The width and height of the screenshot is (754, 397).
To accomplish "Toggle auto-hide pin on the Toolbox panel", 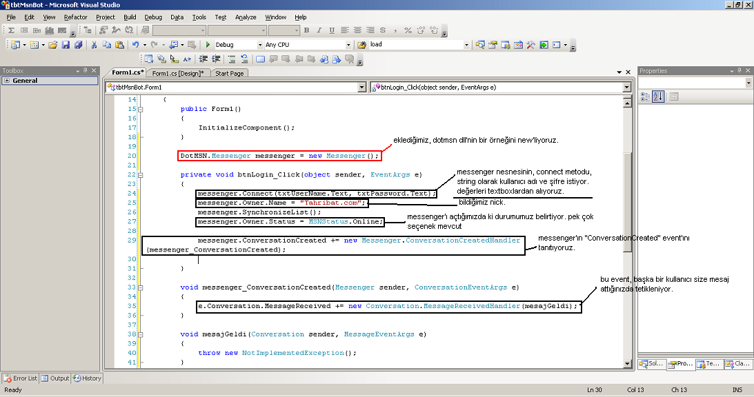I will coord(86,71).
